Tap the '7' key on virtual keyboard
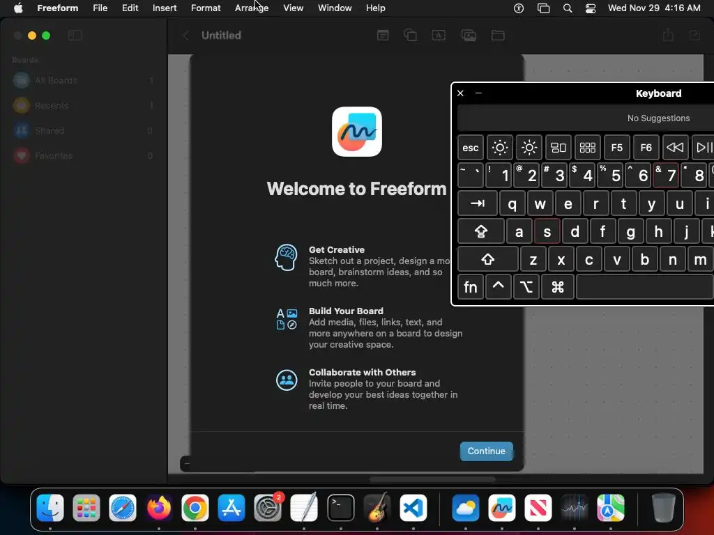Image resolution: width=714 pixels, height=535 pixels. pyautogui.click(x=666, y=175)
